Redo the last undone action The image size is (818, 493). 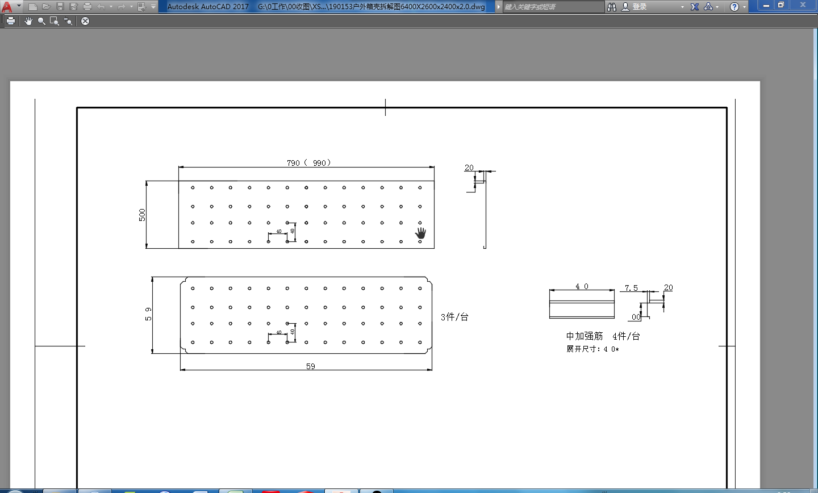[122, 7]
